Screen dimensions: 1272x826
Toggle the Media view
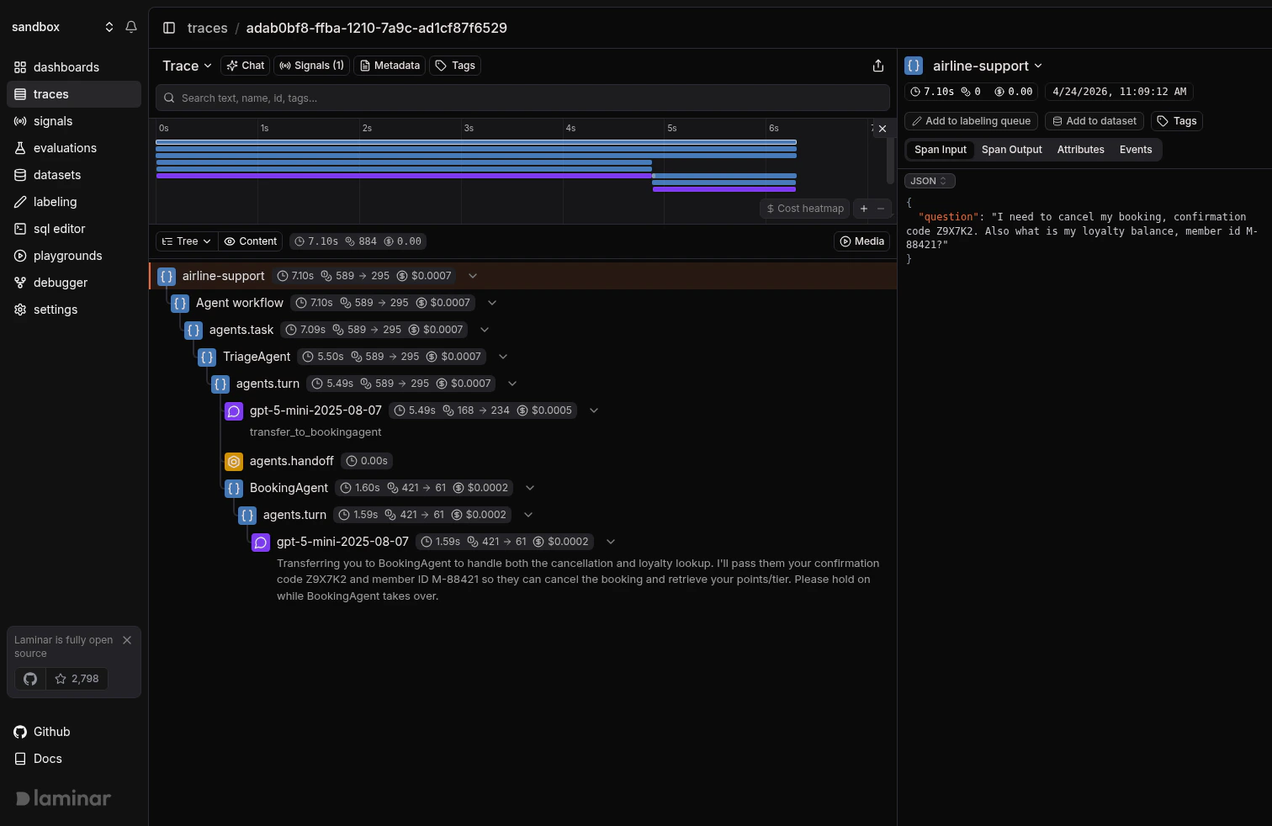point(861,241)
